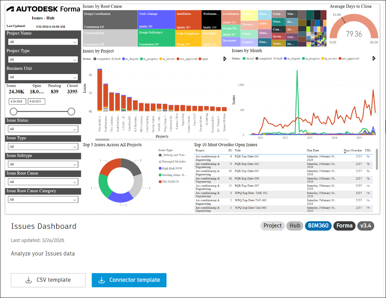
Task: Click the overdue issues table vertical scrollbar
Action: [x=377, y=159]
